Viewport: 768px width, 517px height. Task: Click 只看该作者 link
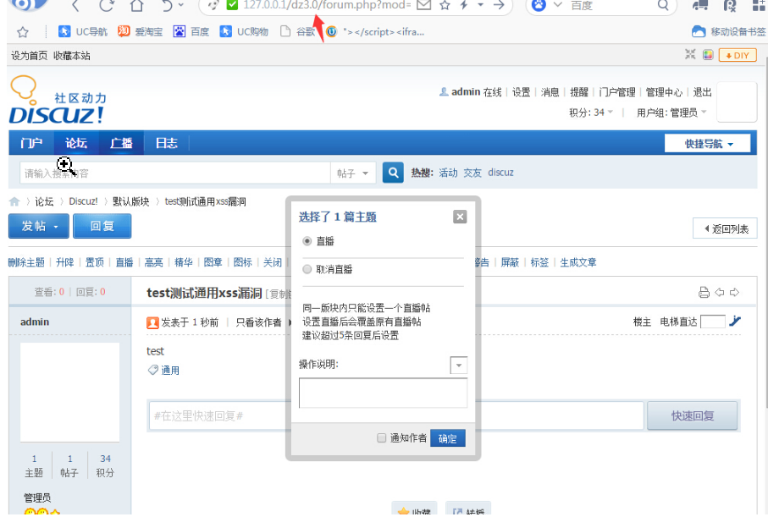(258, 322)
